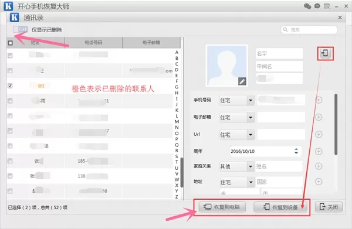352x229 pixels.
Task: Click the 周年 date stepper arrows
Action: pyautogui.click(x=296, y=151)
